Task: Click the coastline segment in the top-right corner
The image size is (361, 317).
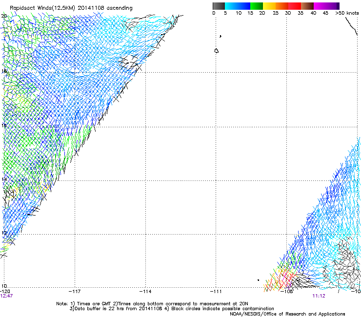Action: 351,26
